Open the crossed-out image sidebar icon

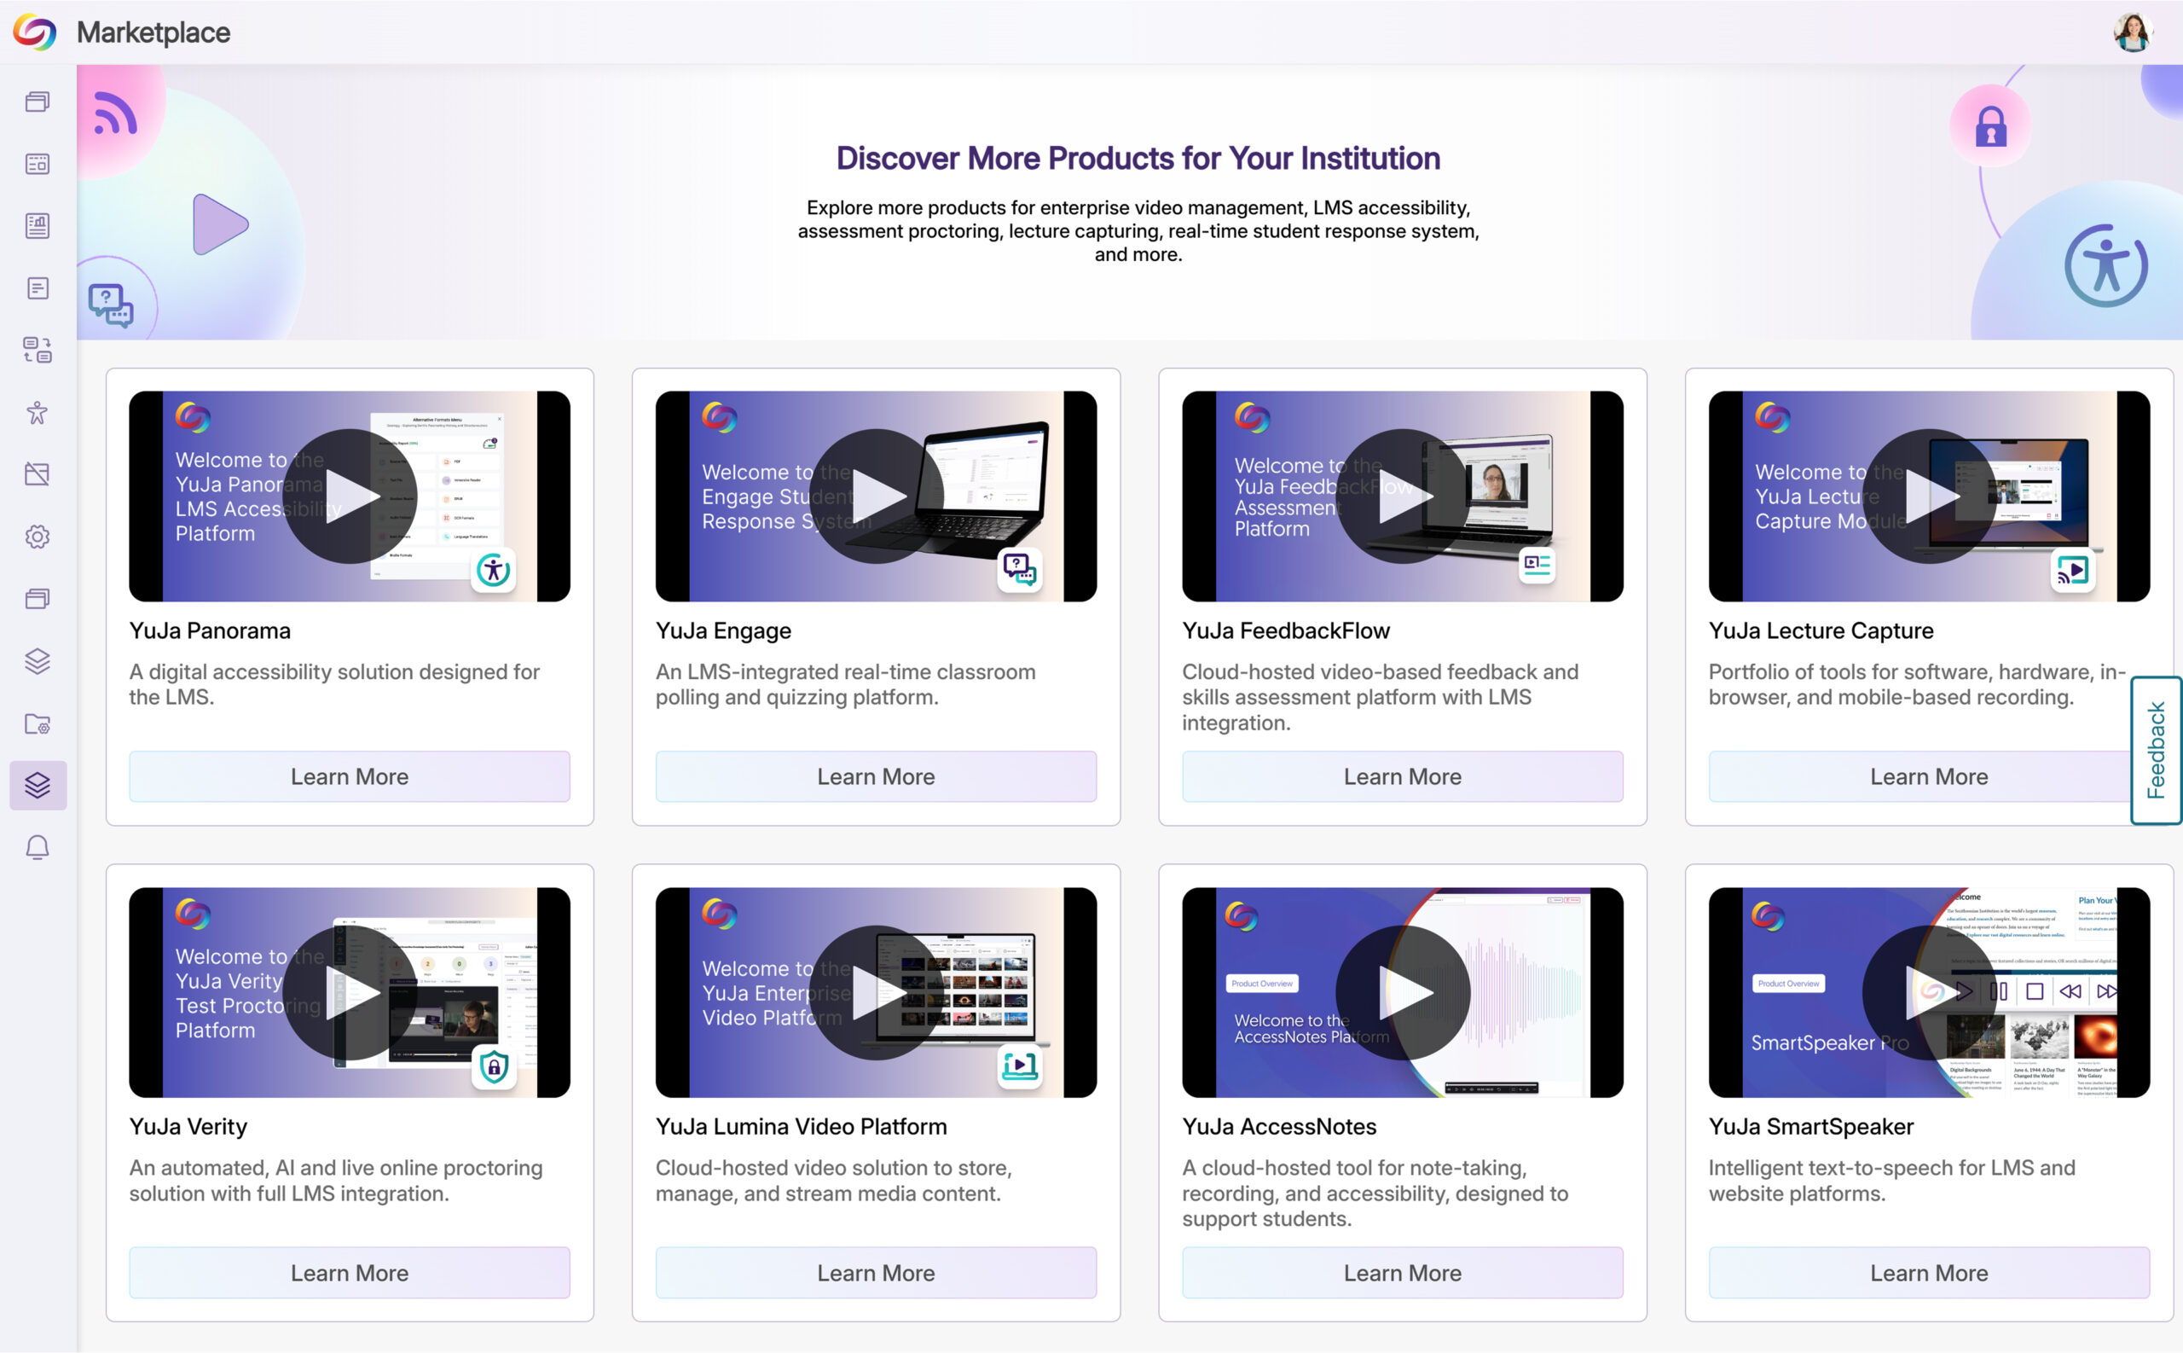click(38, 474)
